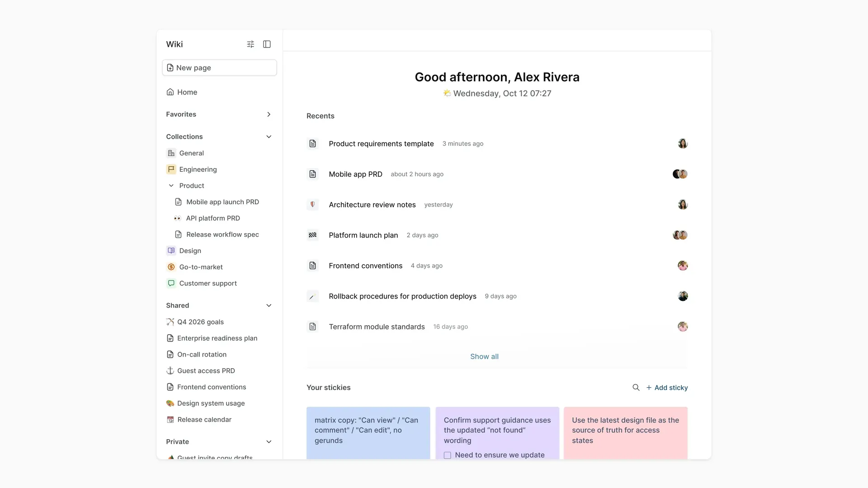Collapse the sidebar with the panel icon

267,44
